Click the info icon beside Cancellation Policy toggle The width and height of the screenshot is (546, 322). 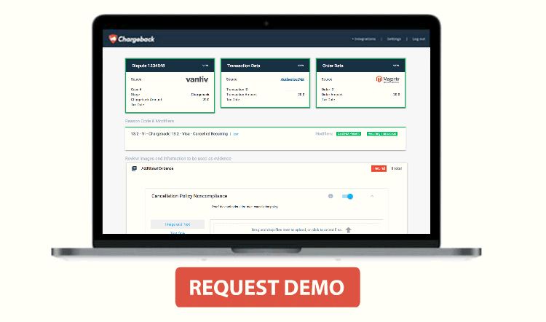pos(331,196)
